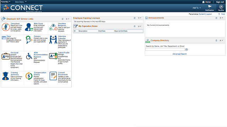Open the Talent Profile icon
The width and height of the screenshot is (227, 127).
click(x=53, y=56)
